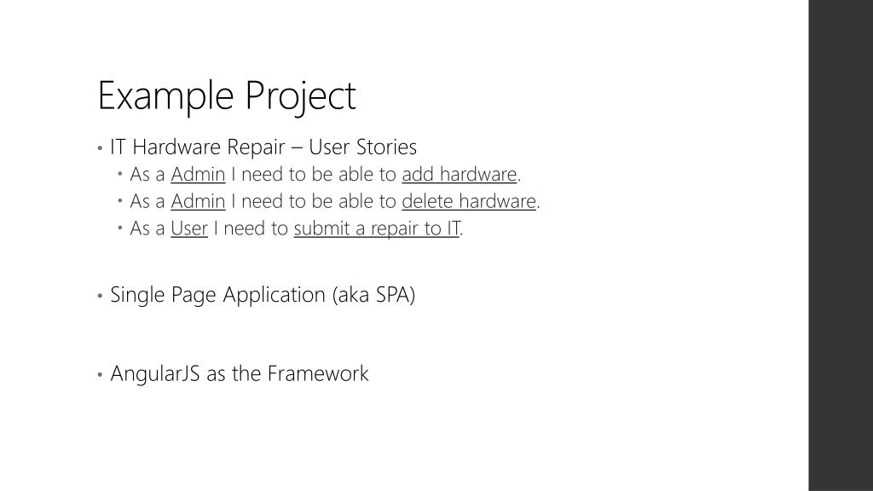Click the word 'Project' in the title
This screenshot has width=873, height=491.
pos(300,96)
